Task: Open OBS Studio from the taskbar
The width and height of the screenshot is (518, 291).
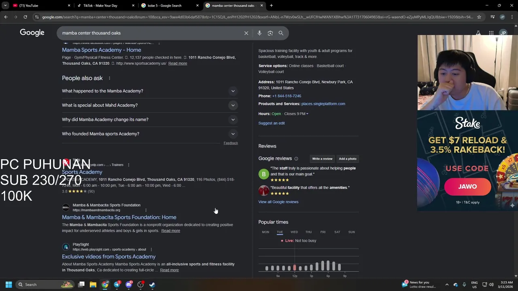Action: click(140, 285)
